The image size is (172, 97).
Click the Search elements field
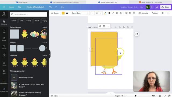click(29, 14)
